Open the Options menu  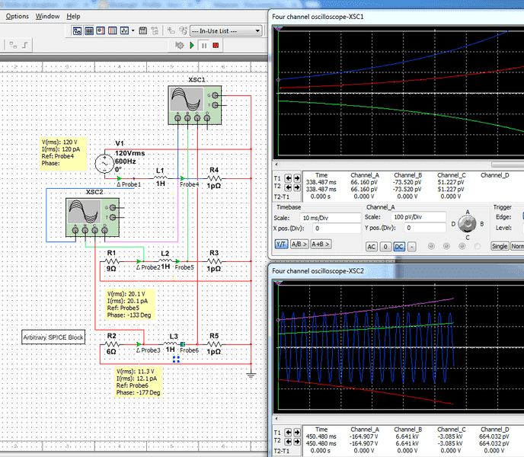[x=17, y=17]
